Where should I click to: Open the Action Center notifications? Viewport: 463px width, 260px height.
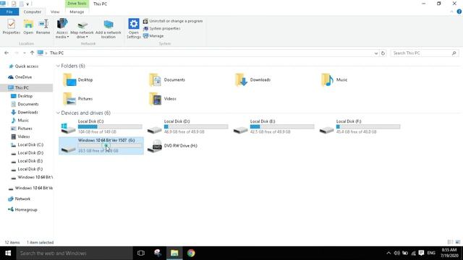(421, 253)
